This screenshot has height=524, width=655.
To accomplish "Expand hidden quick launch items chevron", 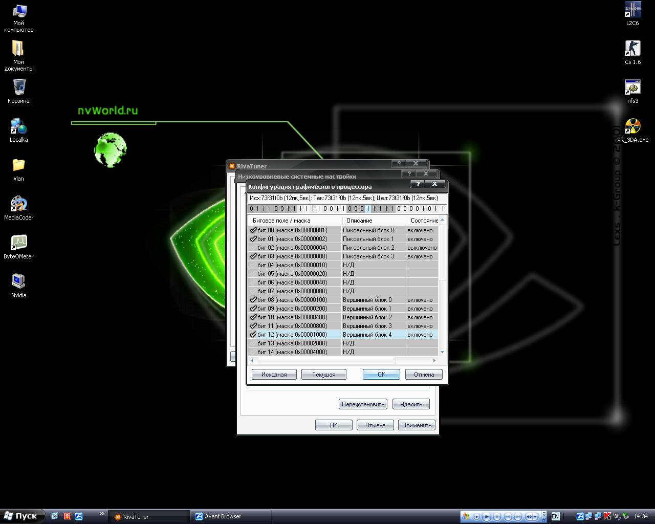I will (102, 514).
